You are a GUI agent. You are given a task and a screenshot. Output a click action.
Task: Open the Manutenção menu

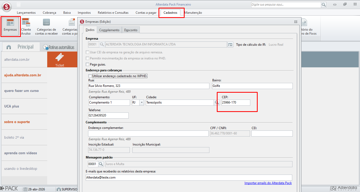(x=193, y=13)
